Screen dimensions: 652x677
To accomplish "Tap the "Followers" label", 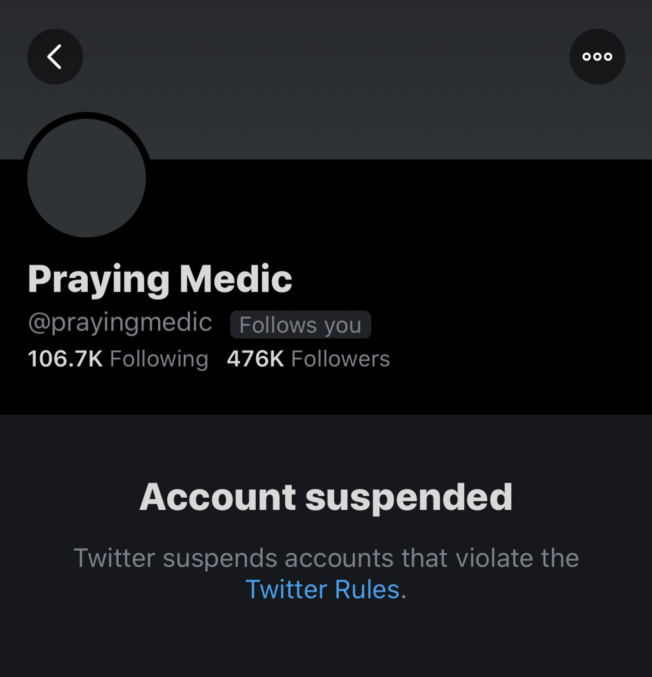I will 341,359.
